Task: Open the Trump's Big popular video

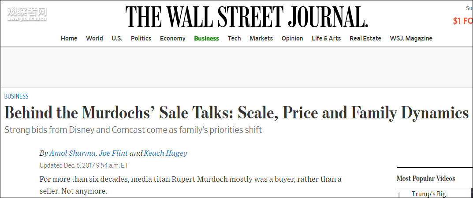Action: [428, 194]
